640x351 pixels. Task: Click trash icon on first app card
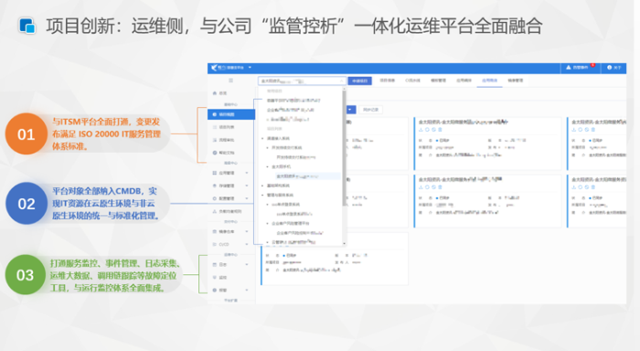[x=440, y=130]
